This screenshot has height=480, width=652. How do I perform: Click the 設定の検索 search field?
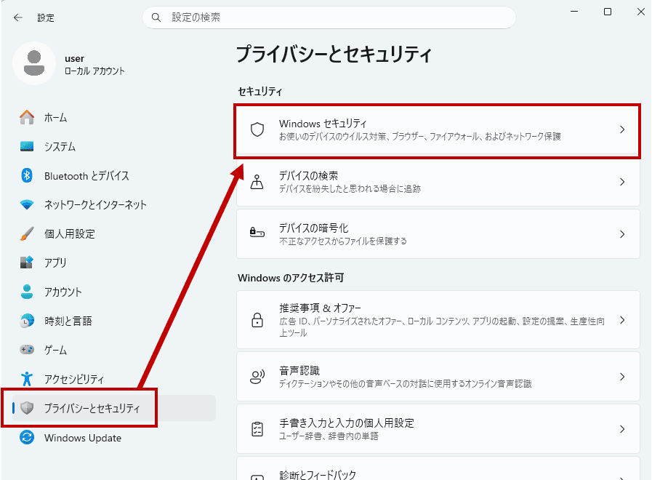tap(329, 17)
